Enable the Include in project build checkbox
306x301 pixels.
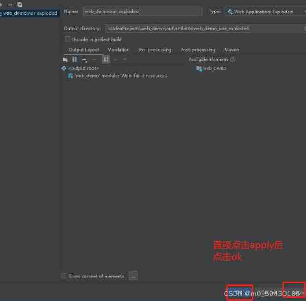67,39
